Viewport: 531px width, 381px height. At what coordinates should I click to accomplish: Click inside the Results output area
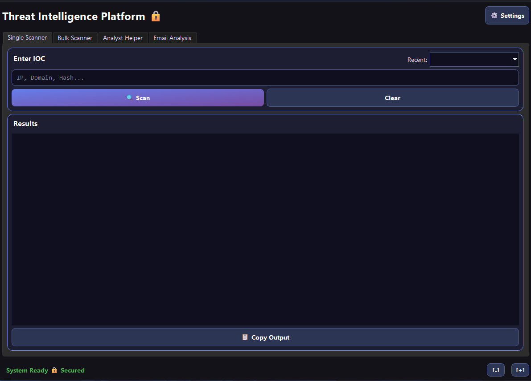tap(265, 229)
